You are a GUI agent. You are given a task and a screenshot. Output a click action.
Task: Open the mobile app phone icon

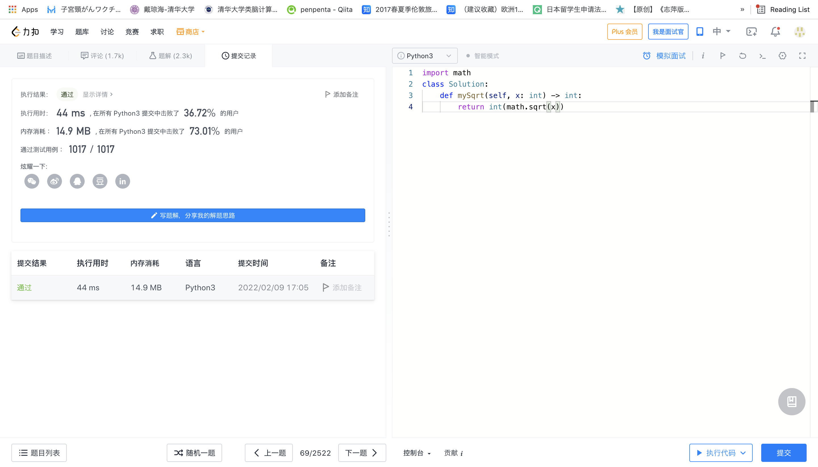pyautogui.click(x=700, y=32)
